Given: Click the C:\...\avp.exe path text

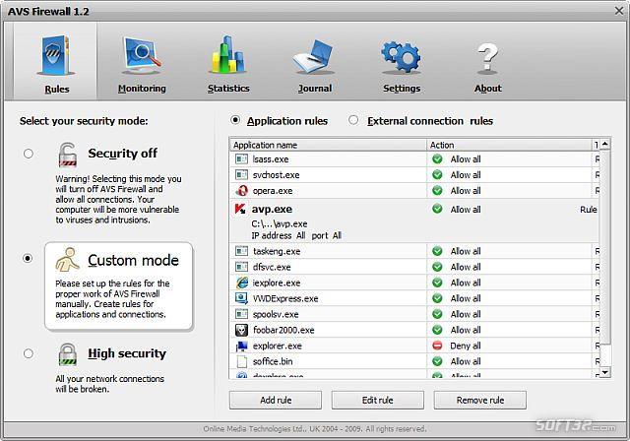Looking at the screenshot, I should click(280, 223).
